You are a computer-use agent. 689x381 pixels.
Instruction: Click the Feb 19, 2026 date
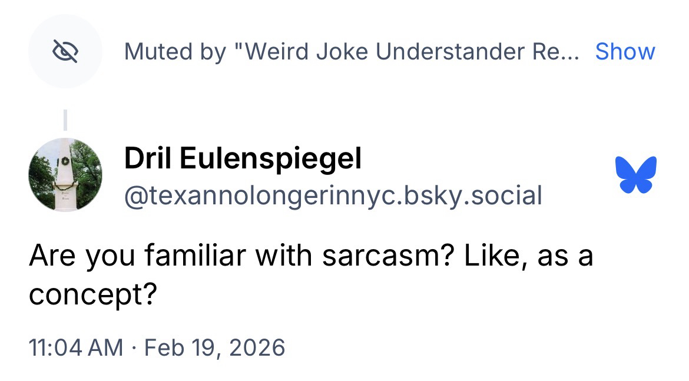[x=214, y=347]
